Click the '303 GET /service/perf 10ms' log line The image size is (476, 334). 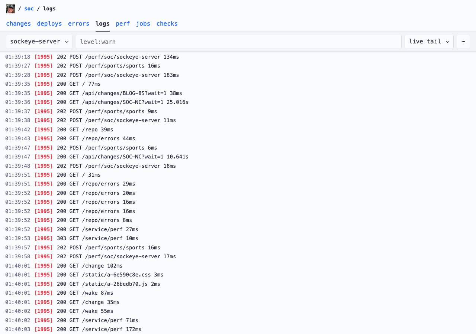(x=238, y=238)
